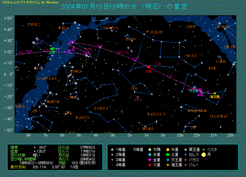246x177 pixels.
Task: Click the 0h mark on right ascension axis
Action: [x=163, y=136]
